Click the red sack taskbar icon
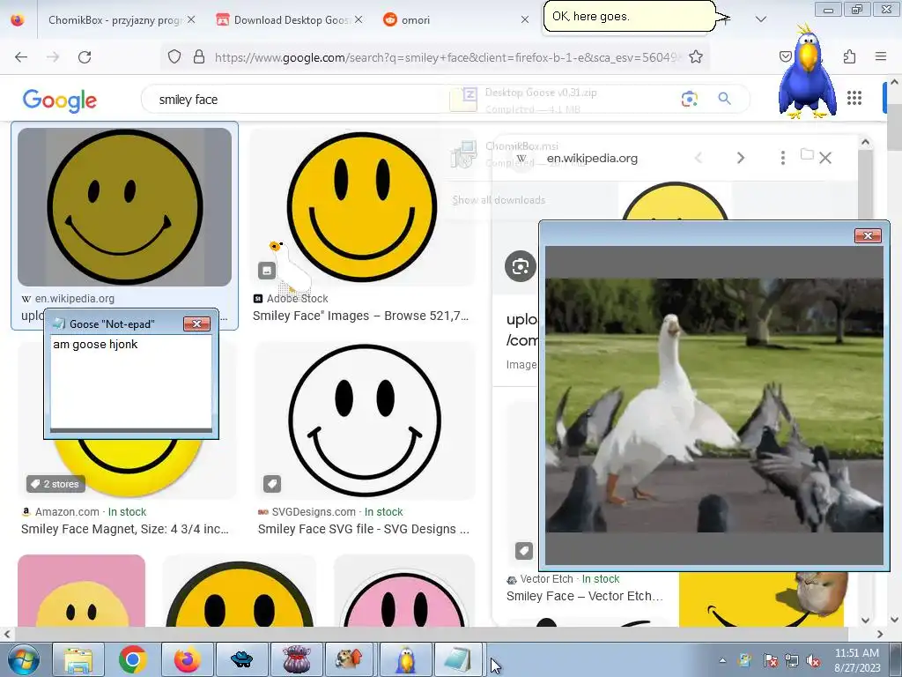This screenshot has height=677, width=902. point(297,659)
